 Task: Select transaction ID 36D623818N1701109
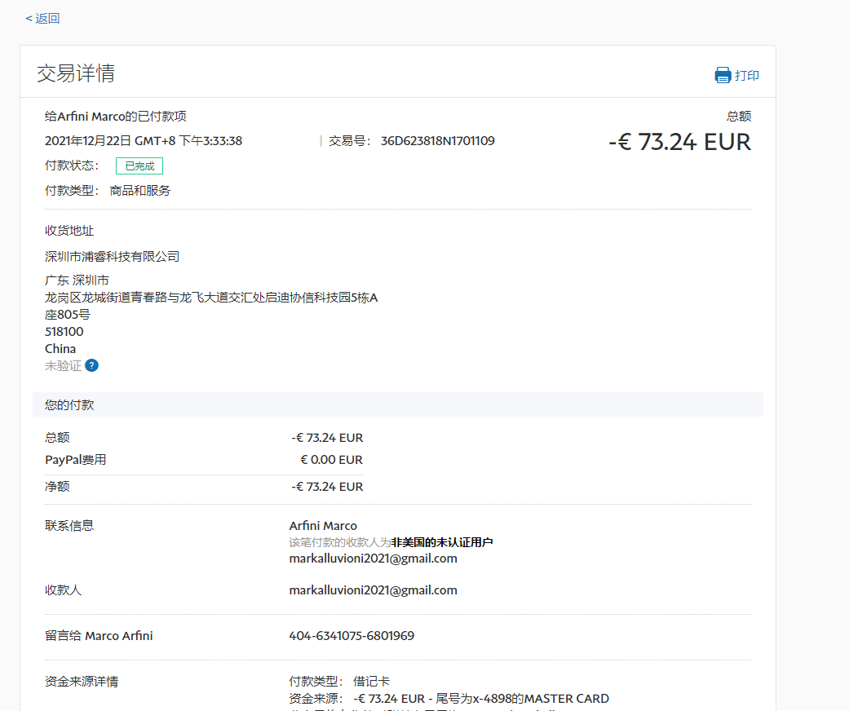pyautogui.click(x=437, y=141)
